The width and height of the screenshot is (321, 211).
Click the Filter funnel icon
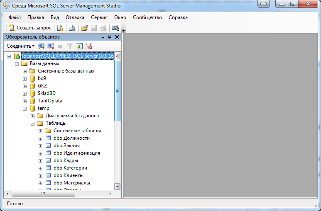pos(70,46)
